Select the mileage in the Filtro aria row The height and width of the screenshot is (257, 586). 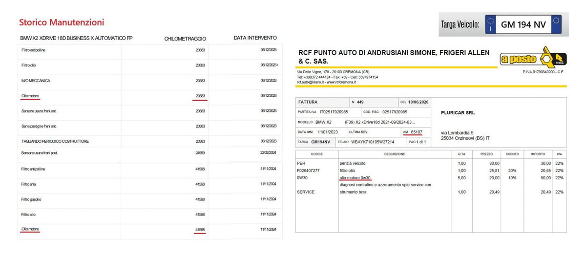point(200,184)
